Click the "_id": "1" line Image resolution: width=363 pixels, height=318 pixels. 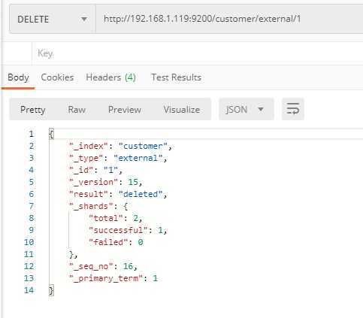[95, 170]
